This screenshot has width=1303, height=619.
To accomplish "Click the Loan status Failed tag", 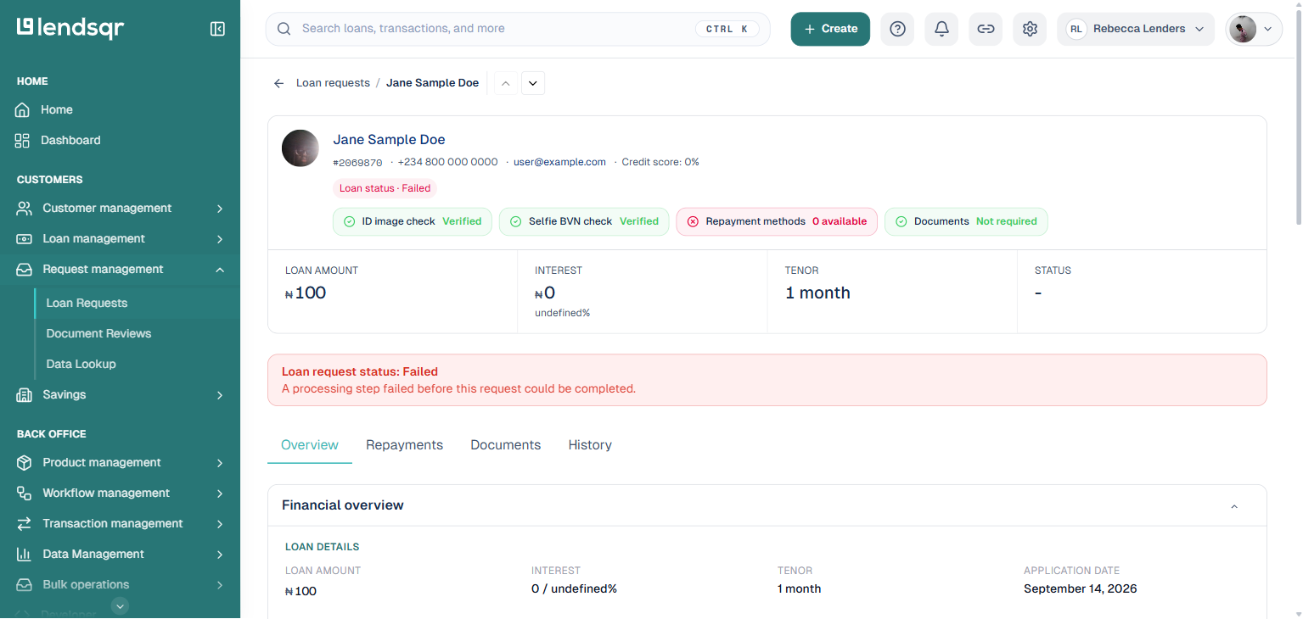I will (385, 188).
